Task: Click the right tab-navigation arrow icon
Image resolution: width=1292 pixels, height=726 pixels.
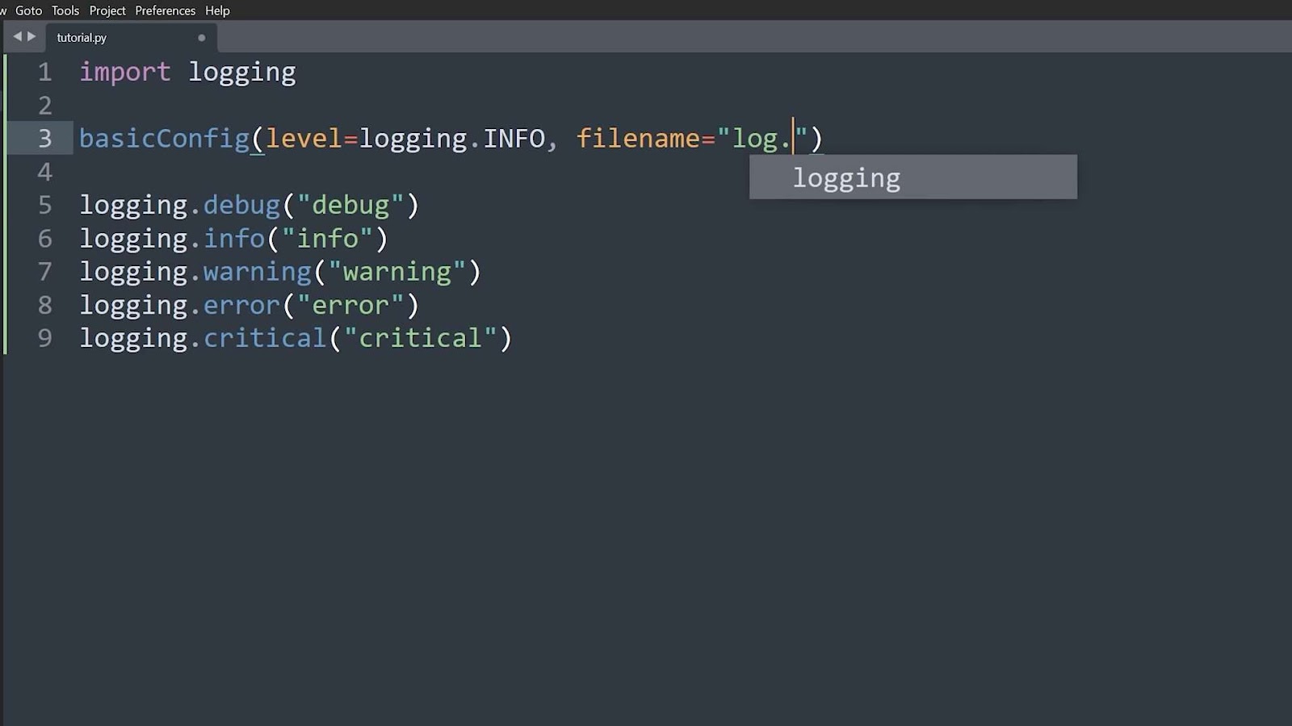Action: 32,36
